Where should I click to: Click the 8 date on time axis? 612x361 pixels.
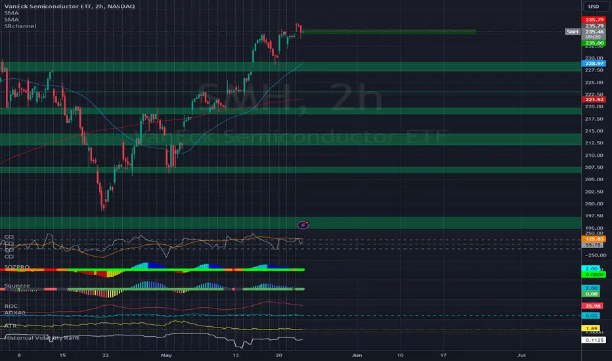tap(19, 355)
